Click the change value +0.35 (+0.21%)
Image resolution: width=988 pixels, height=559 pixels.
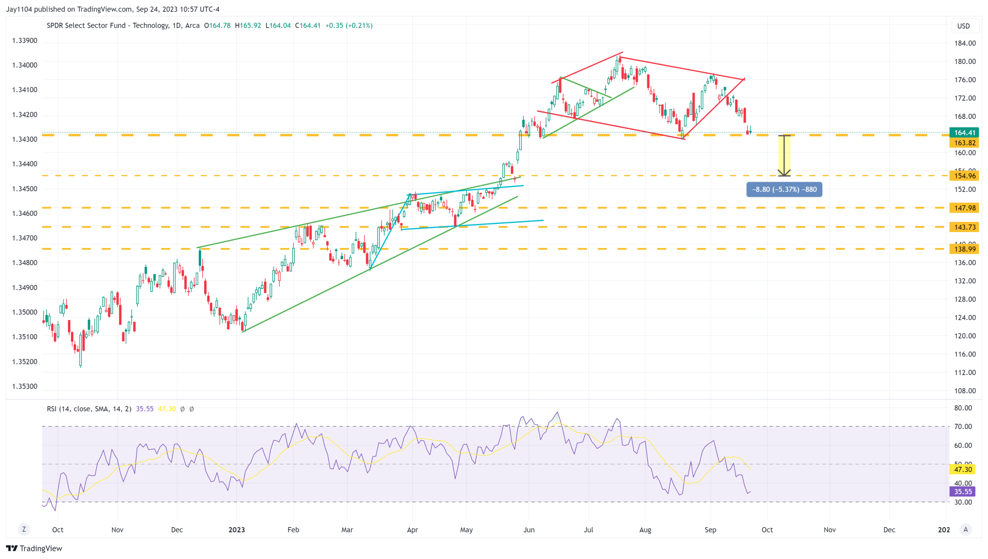tap(349, 25)
